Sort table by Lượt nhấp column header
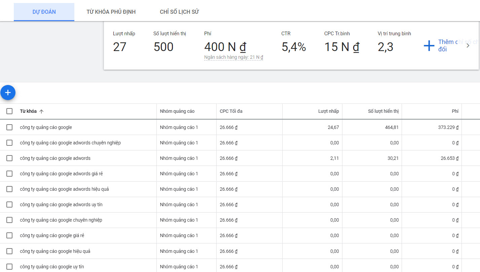 pyautogui.click(x=329, y=111)
